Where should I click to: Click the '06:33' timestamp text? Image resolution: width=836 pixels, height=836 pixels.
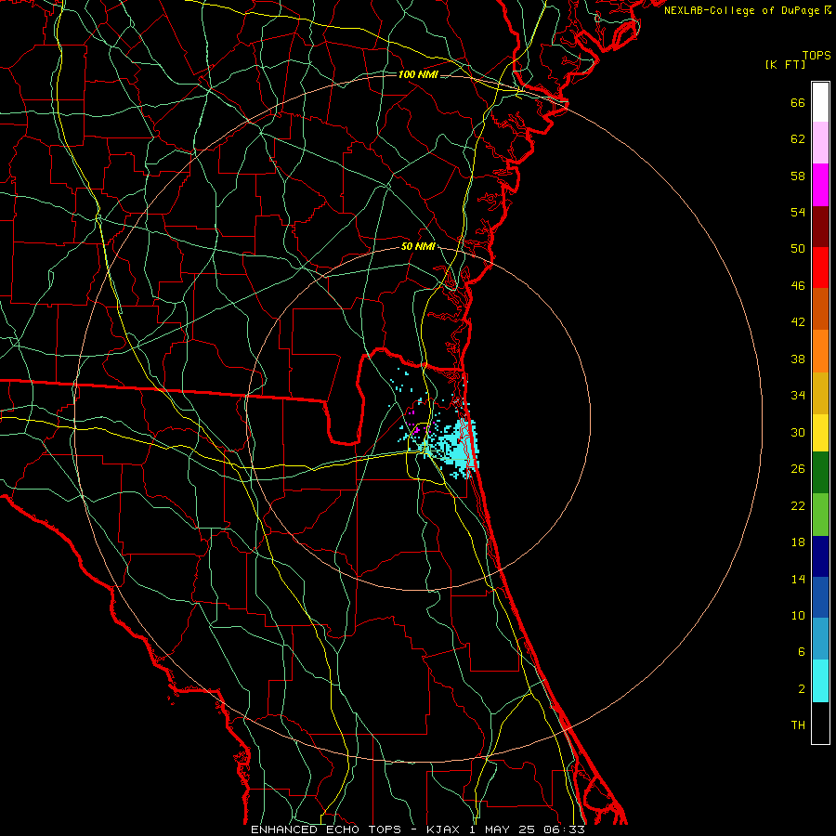pyautogui.click(x=564, y=829)
